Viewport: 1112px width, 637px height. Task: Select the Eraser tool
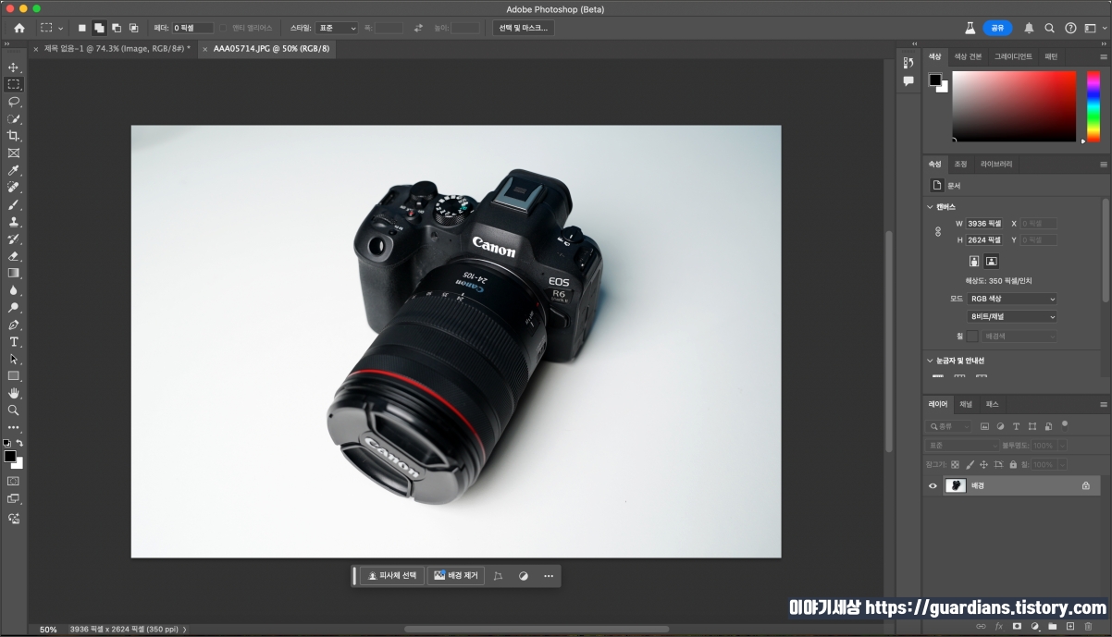pyautogui.click(x=14, y=256)
